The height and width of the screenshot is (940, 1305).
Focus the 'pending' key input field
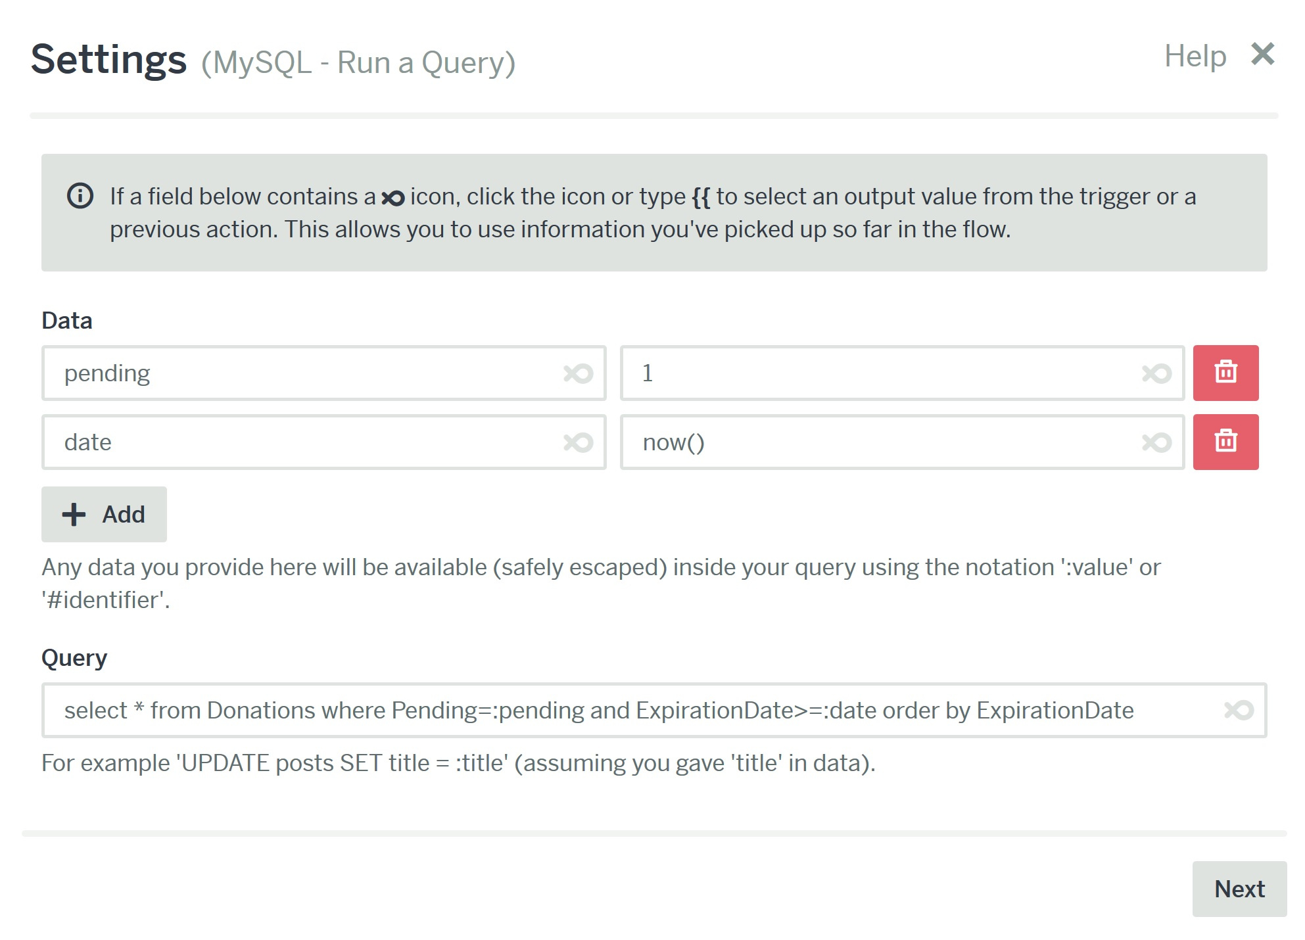(323, 373)
